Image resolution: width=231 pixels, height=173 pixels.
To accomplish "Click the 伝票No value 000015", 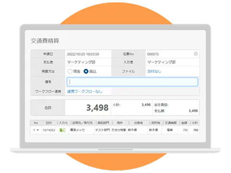I will click(153, 54).
